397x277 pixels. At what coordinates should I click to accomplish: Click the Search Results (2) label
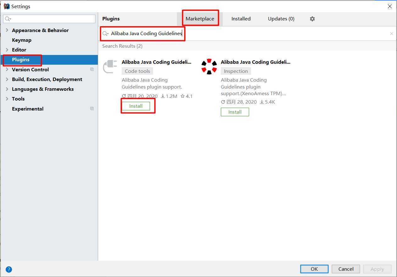tap(122, 46)
